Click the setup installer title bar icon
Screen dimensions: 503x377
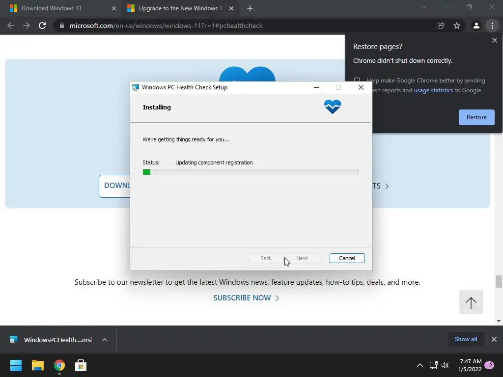tap(136, 87)
